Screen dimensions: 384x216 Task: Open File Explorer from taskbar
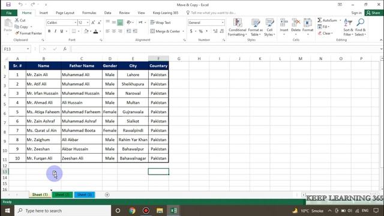(x=160, y=211)
